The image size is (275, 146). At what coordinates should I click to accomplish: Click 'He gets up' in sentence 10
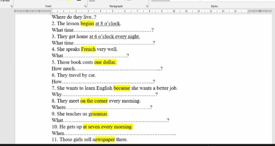click(71, 127)
